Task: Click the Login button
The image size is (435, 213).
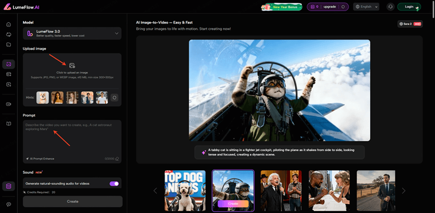Action: [x=408, y=7]
